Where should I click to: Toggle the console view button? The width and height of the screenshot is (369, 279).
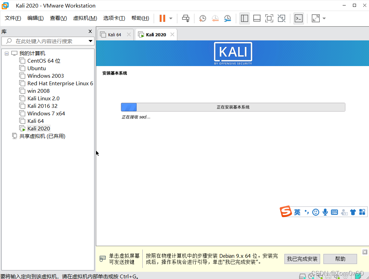click(298, 18)
